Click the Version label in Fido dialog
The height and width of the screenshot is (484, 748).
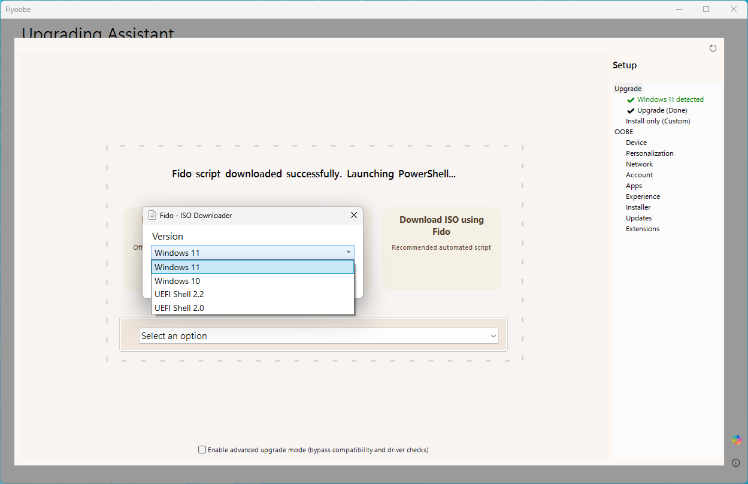pos(168,237)
